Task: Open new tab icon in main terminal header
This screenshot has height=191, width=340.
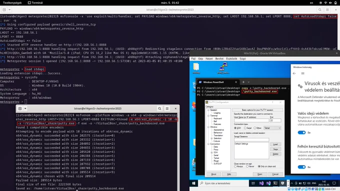Action: pyautogui.click(x=4, y=10)
